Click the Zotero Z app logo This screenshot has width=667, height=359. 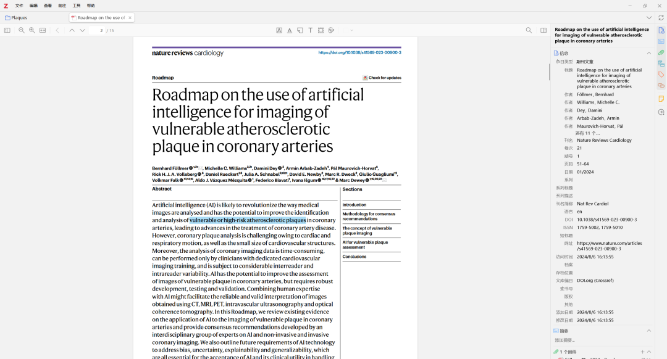(x=6, y=6)
